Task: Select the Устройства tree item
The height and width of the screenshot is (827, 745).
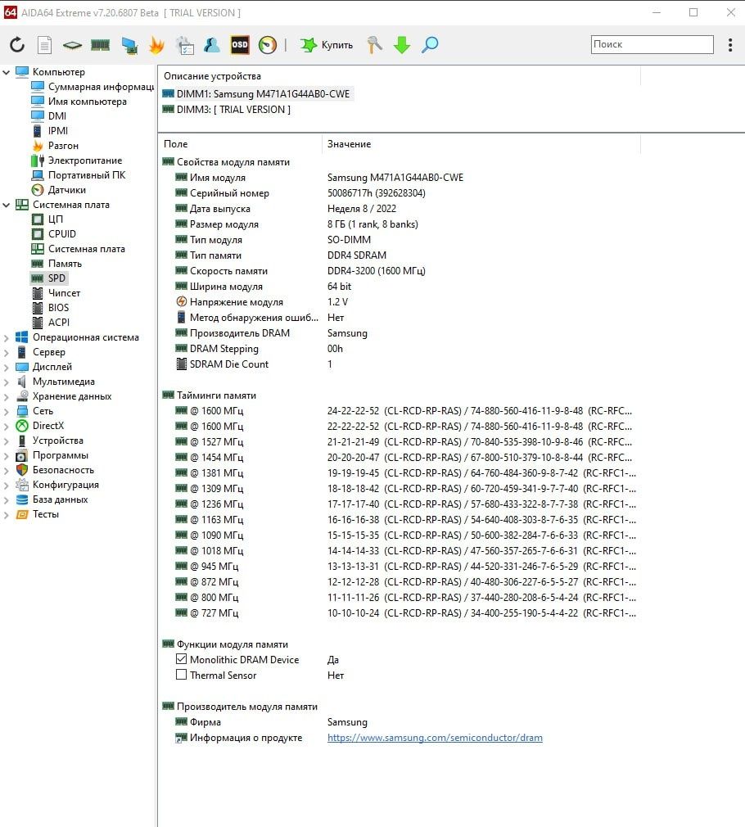Action: (50, 441)
